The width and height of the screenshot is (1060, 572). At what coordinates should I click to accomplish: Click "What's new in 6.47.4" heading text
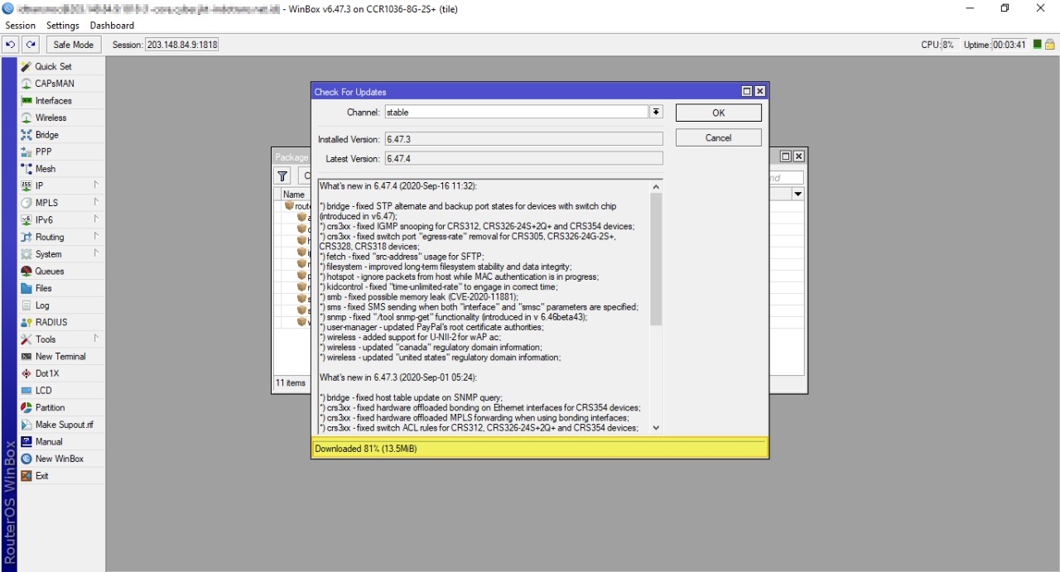[x=398, y=186]
